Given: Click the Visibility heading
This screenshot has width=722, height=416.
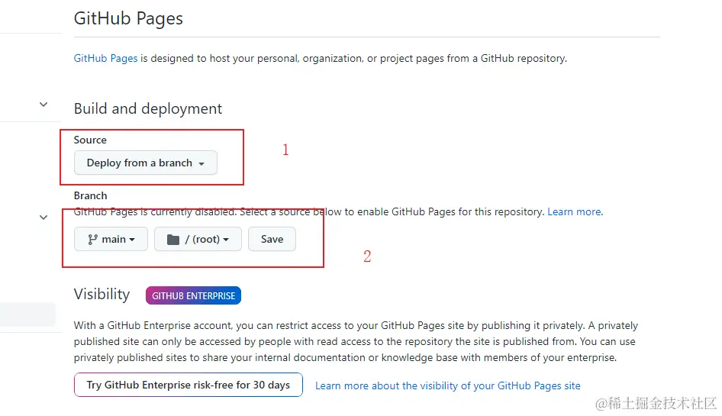Looking at the screenshot, I should point(102,295).
